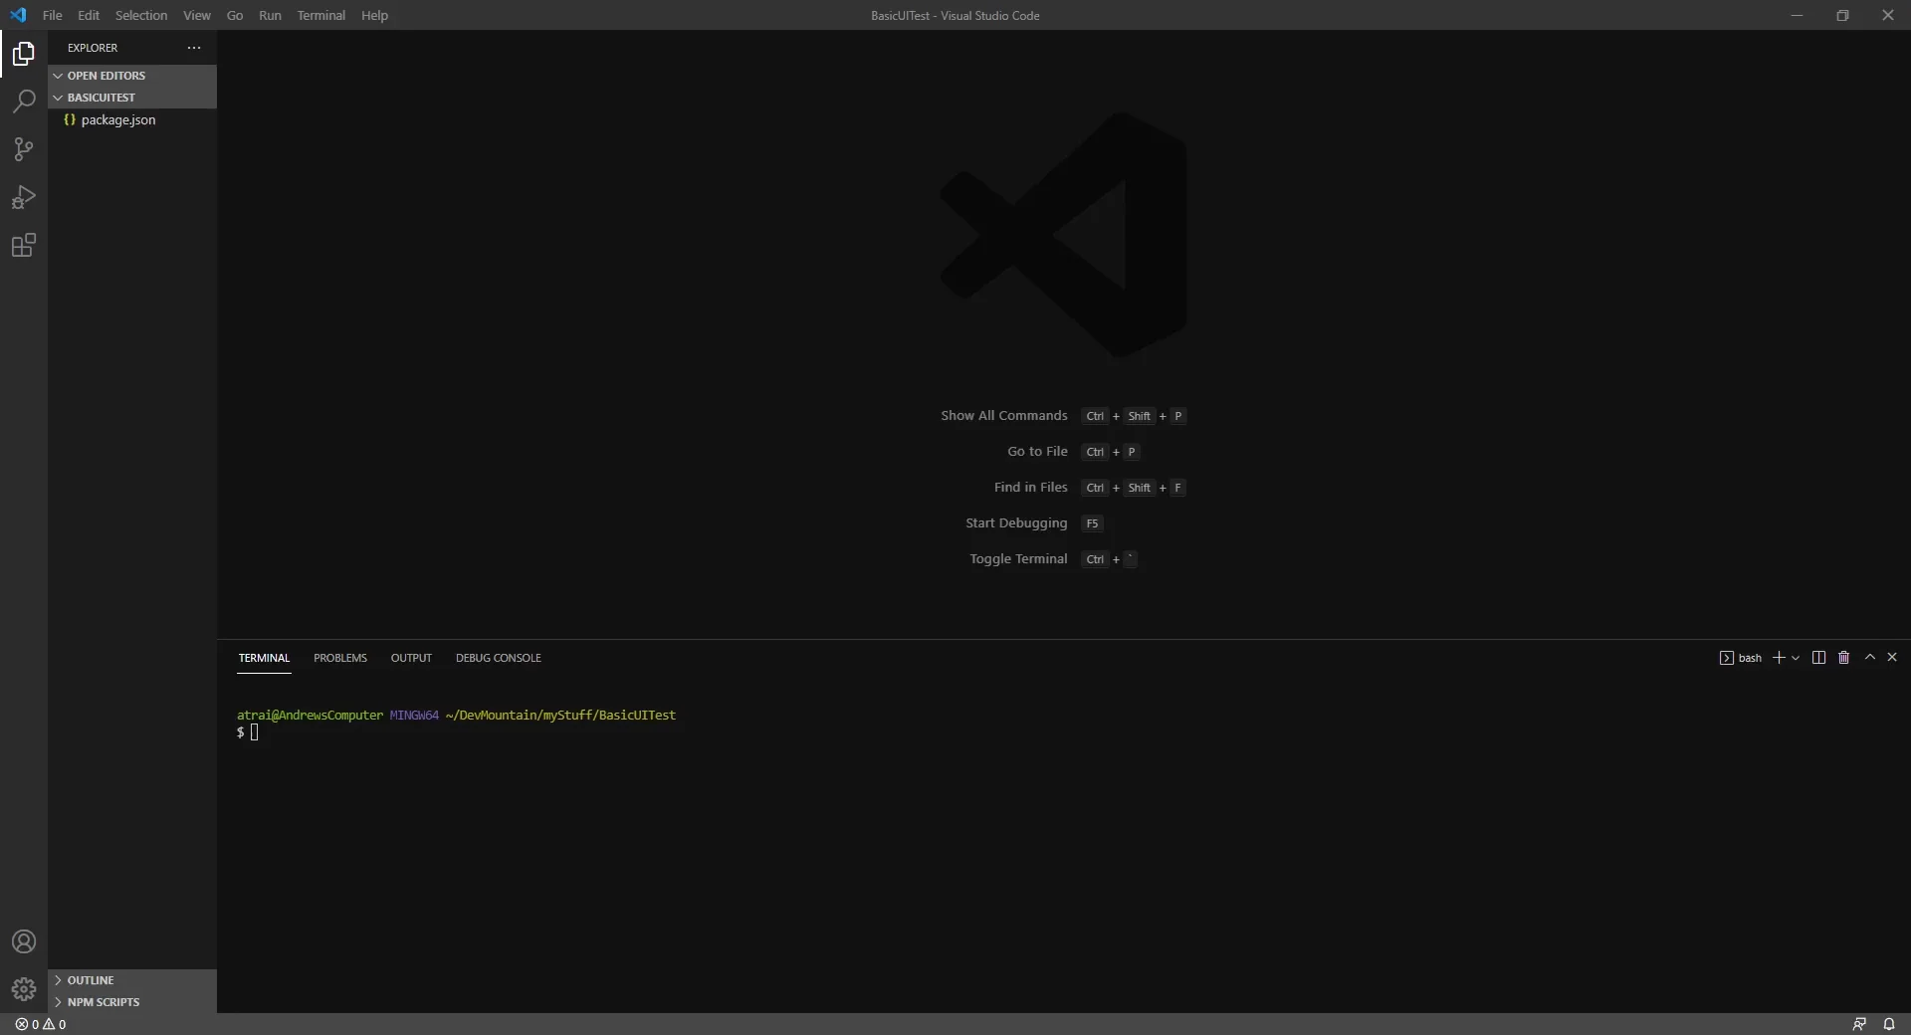The width and height of the screenshot is (1911, 1035).
Task: Open the Explorer view in activity bar
Action: (24, 54)
